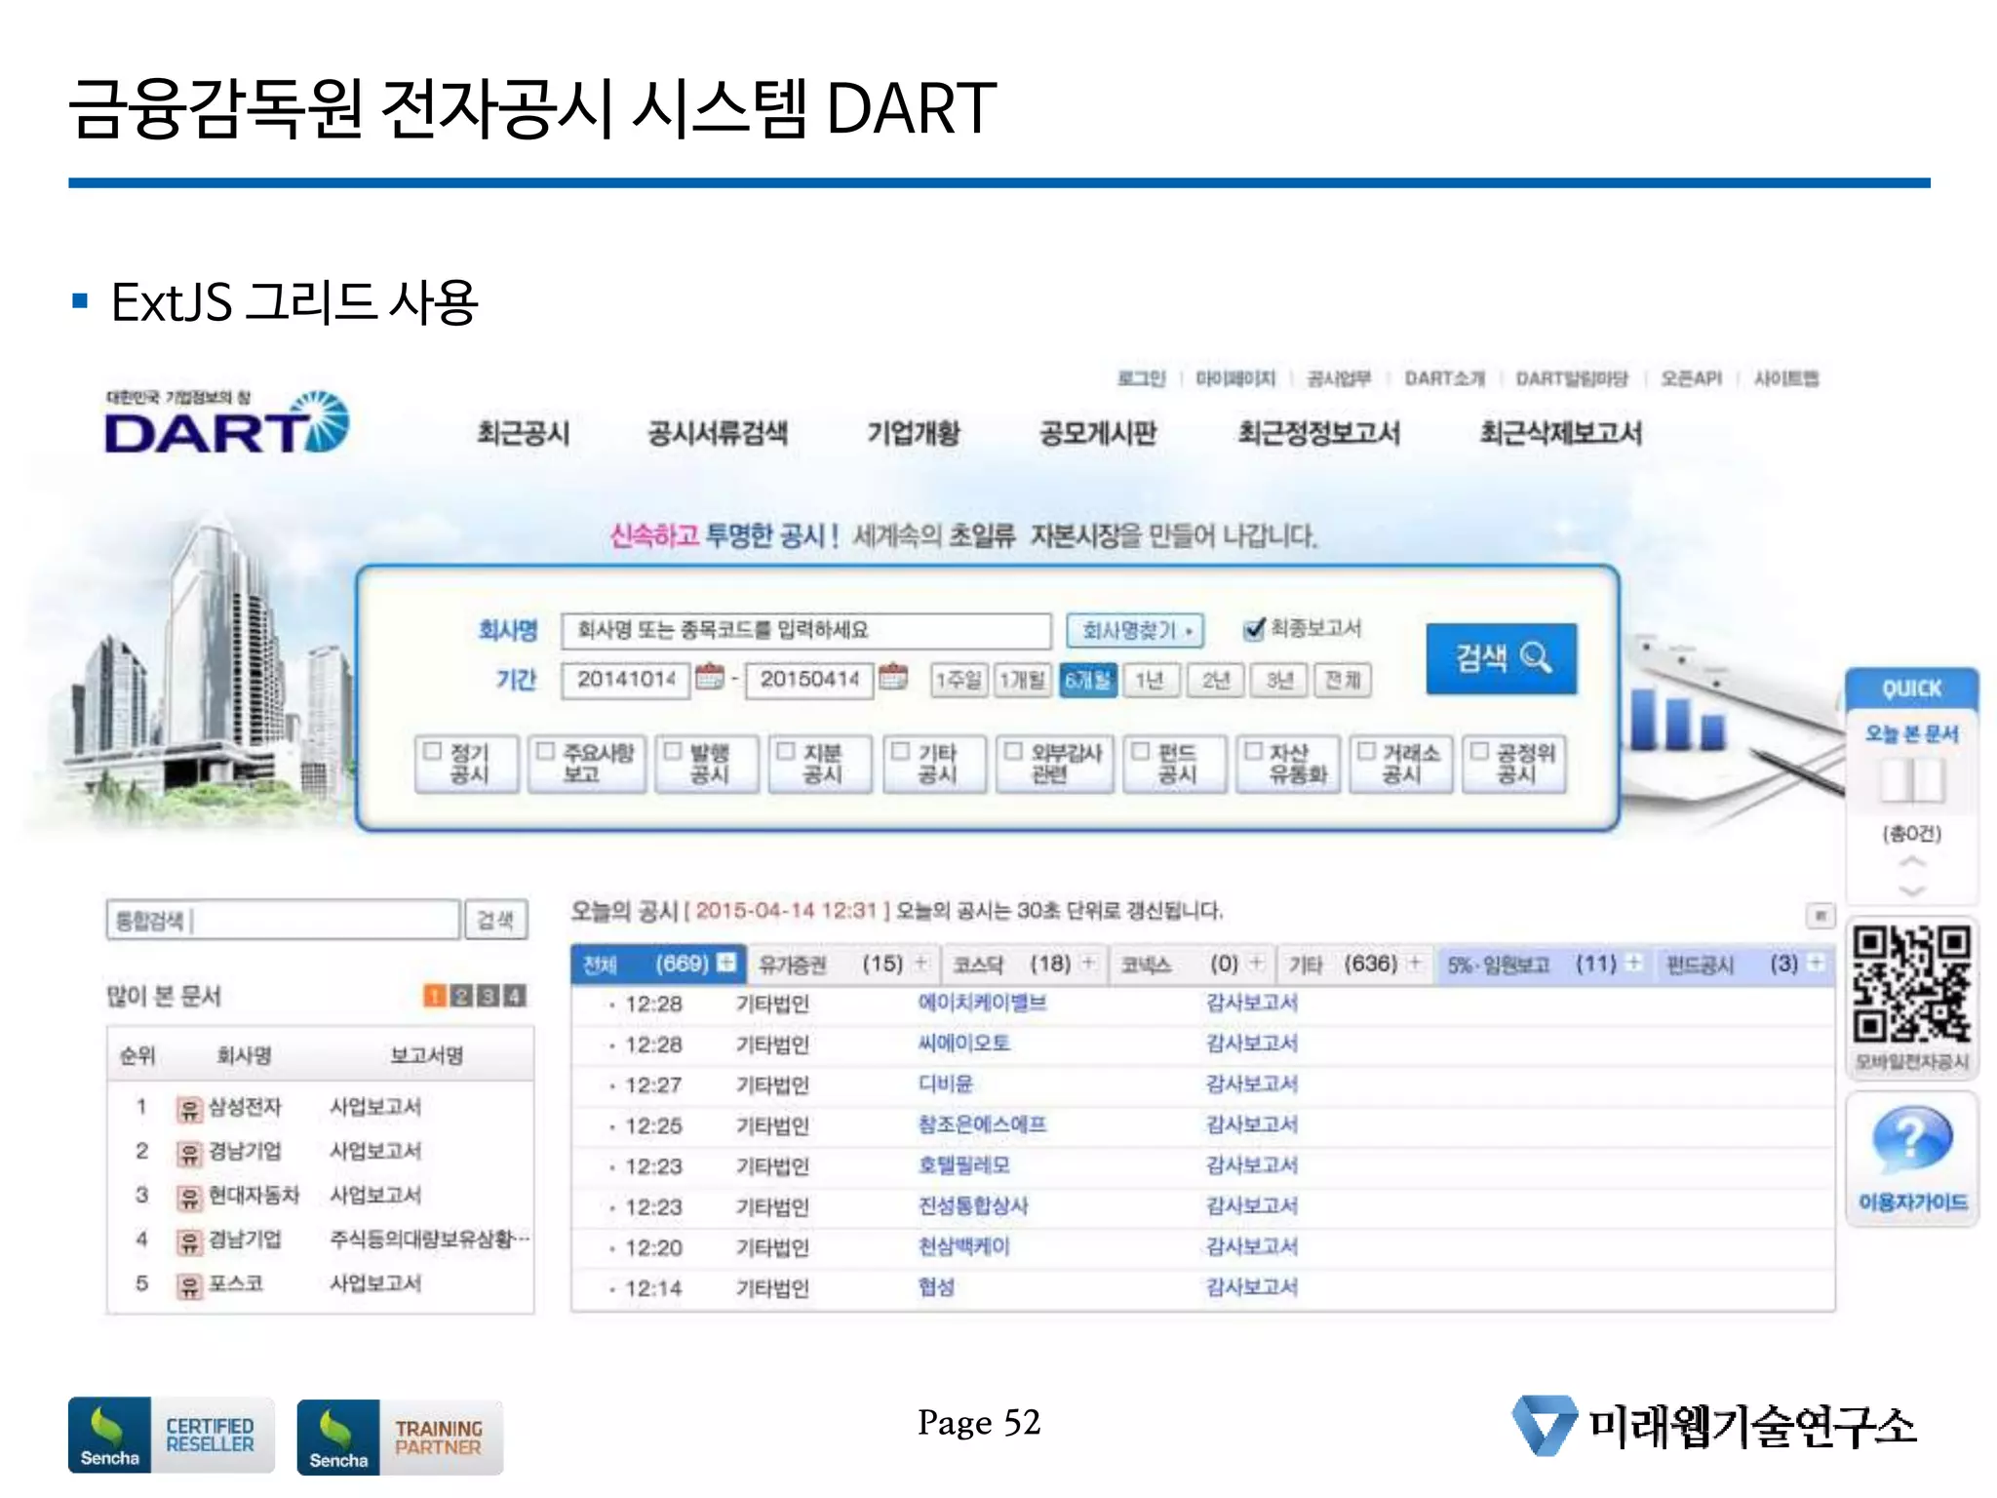The width and height of the screenshot is (1997, 1498).
Task: Open the 회사명찾기 company finder
Action: [x=1135, y=630]
